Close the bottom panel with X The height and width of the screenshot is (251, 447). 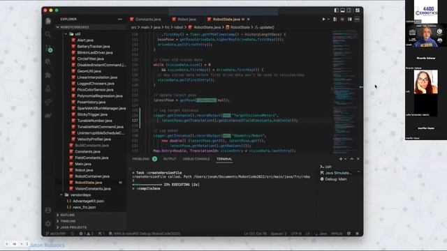pyautogui.click(x=358, y=159)
